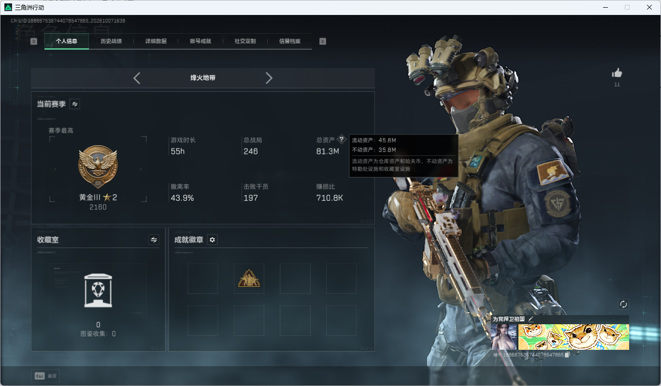Viewport: 661px width, 386px height.
Task: Go to the 账号成就 tab
Action: click(x=201, y=41)
